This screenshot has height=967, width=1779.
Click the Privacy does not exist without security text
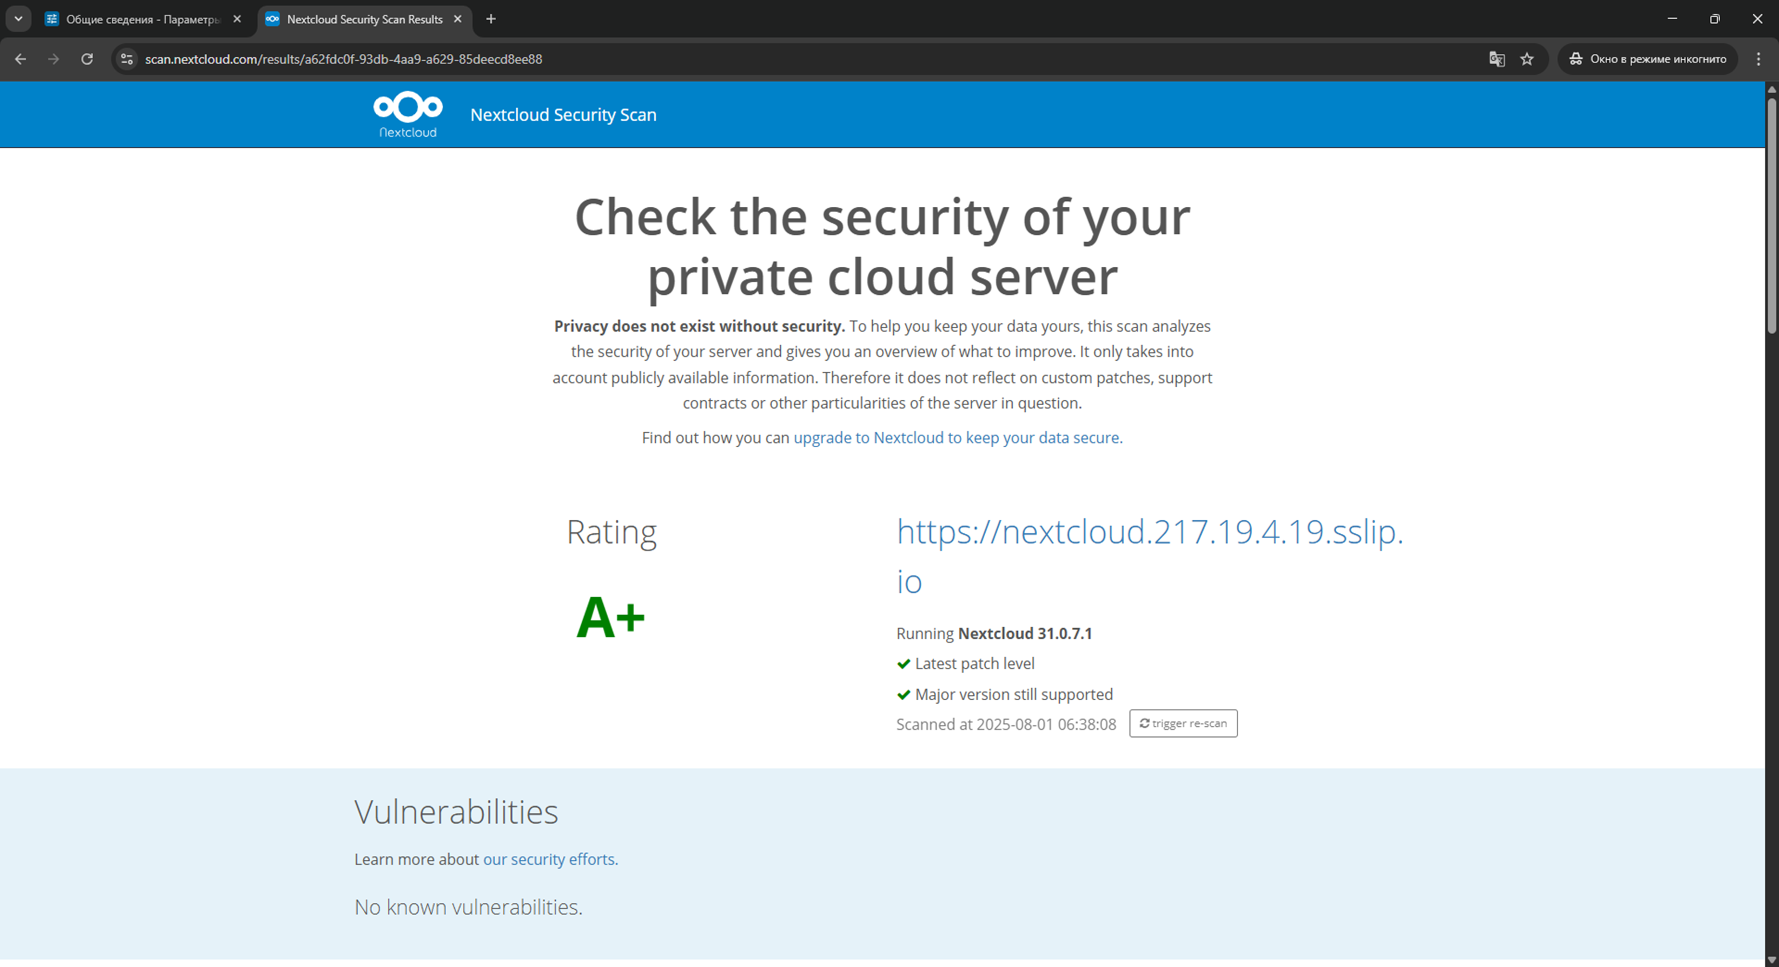[x=699, y=326]
